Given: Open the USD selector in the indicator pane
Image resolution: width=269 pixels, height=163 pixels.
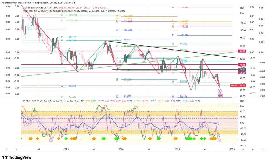Looking at the screenshot, I should point(242,101).
